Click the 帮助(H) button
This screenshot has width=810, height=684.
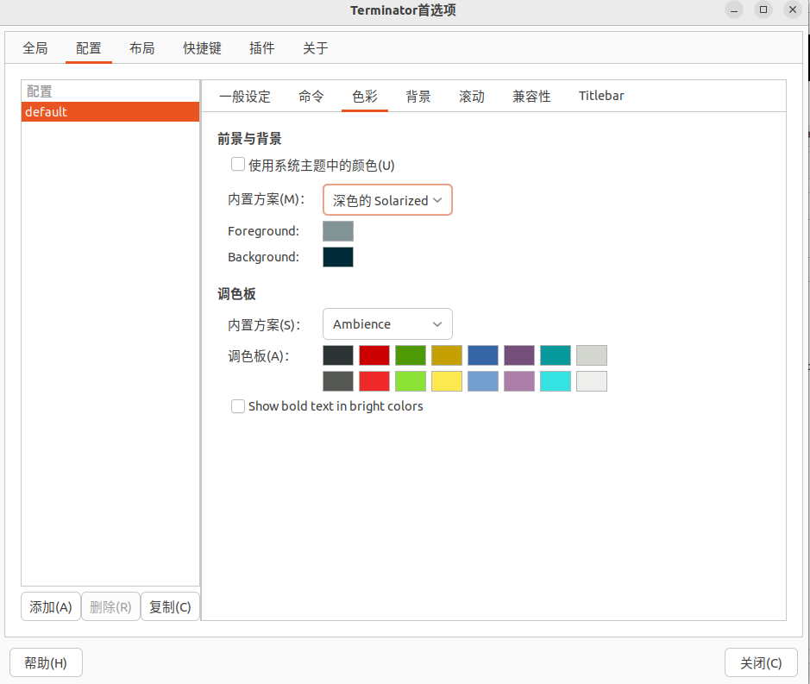(46, 663)
